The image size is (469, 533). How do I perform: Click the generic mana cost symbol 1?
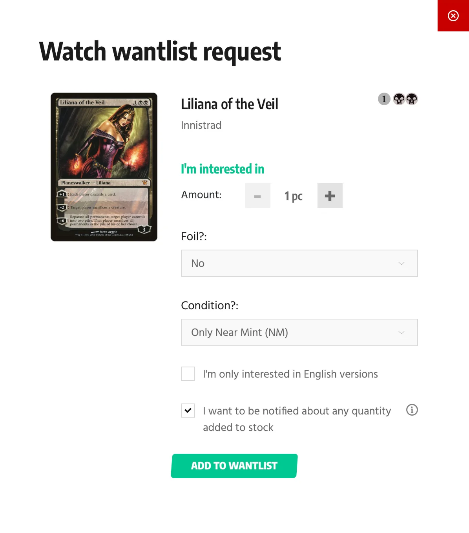[x=384, y=99]
